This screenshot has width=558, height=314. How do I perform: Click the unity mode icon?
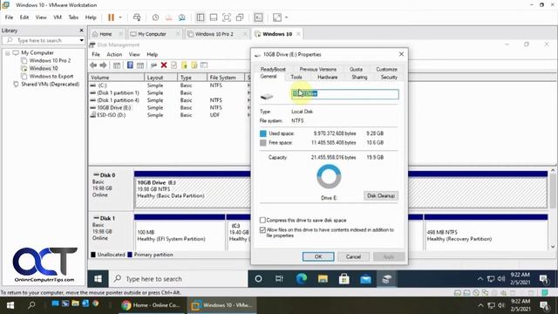click(x=240, y=17)
